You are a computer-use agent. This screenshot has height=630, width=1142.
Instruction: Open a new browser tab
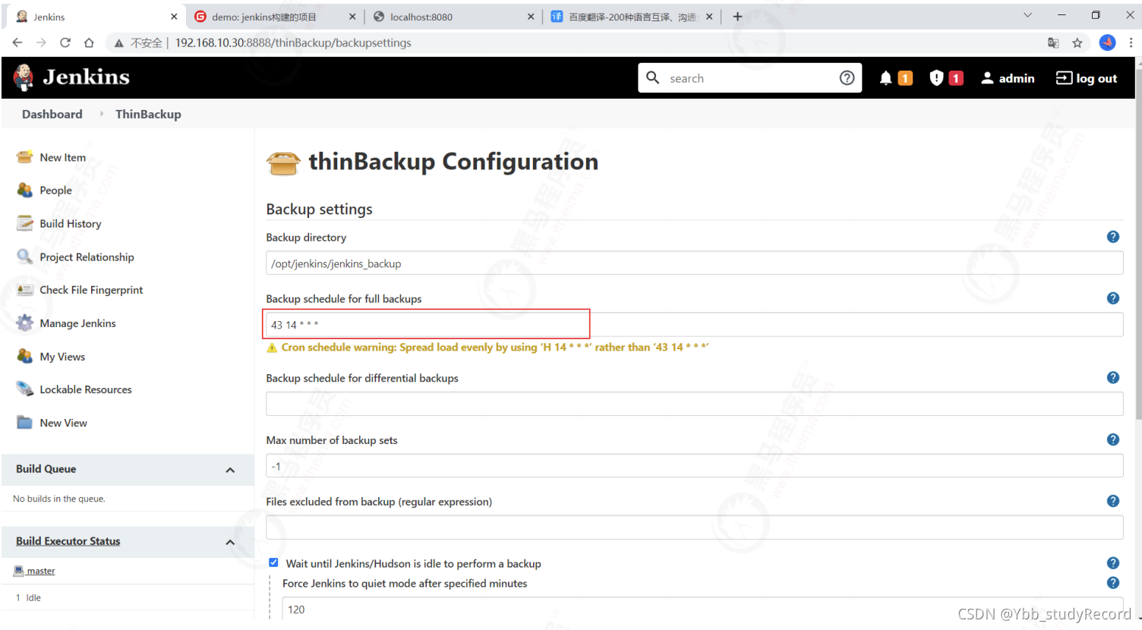737,16
